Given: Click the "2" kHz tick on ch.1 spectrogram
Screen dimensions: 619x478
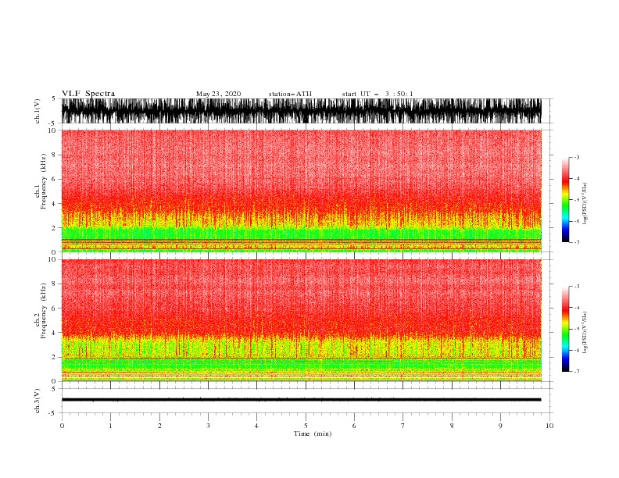Looking at the screenshot, I should 54,228.
